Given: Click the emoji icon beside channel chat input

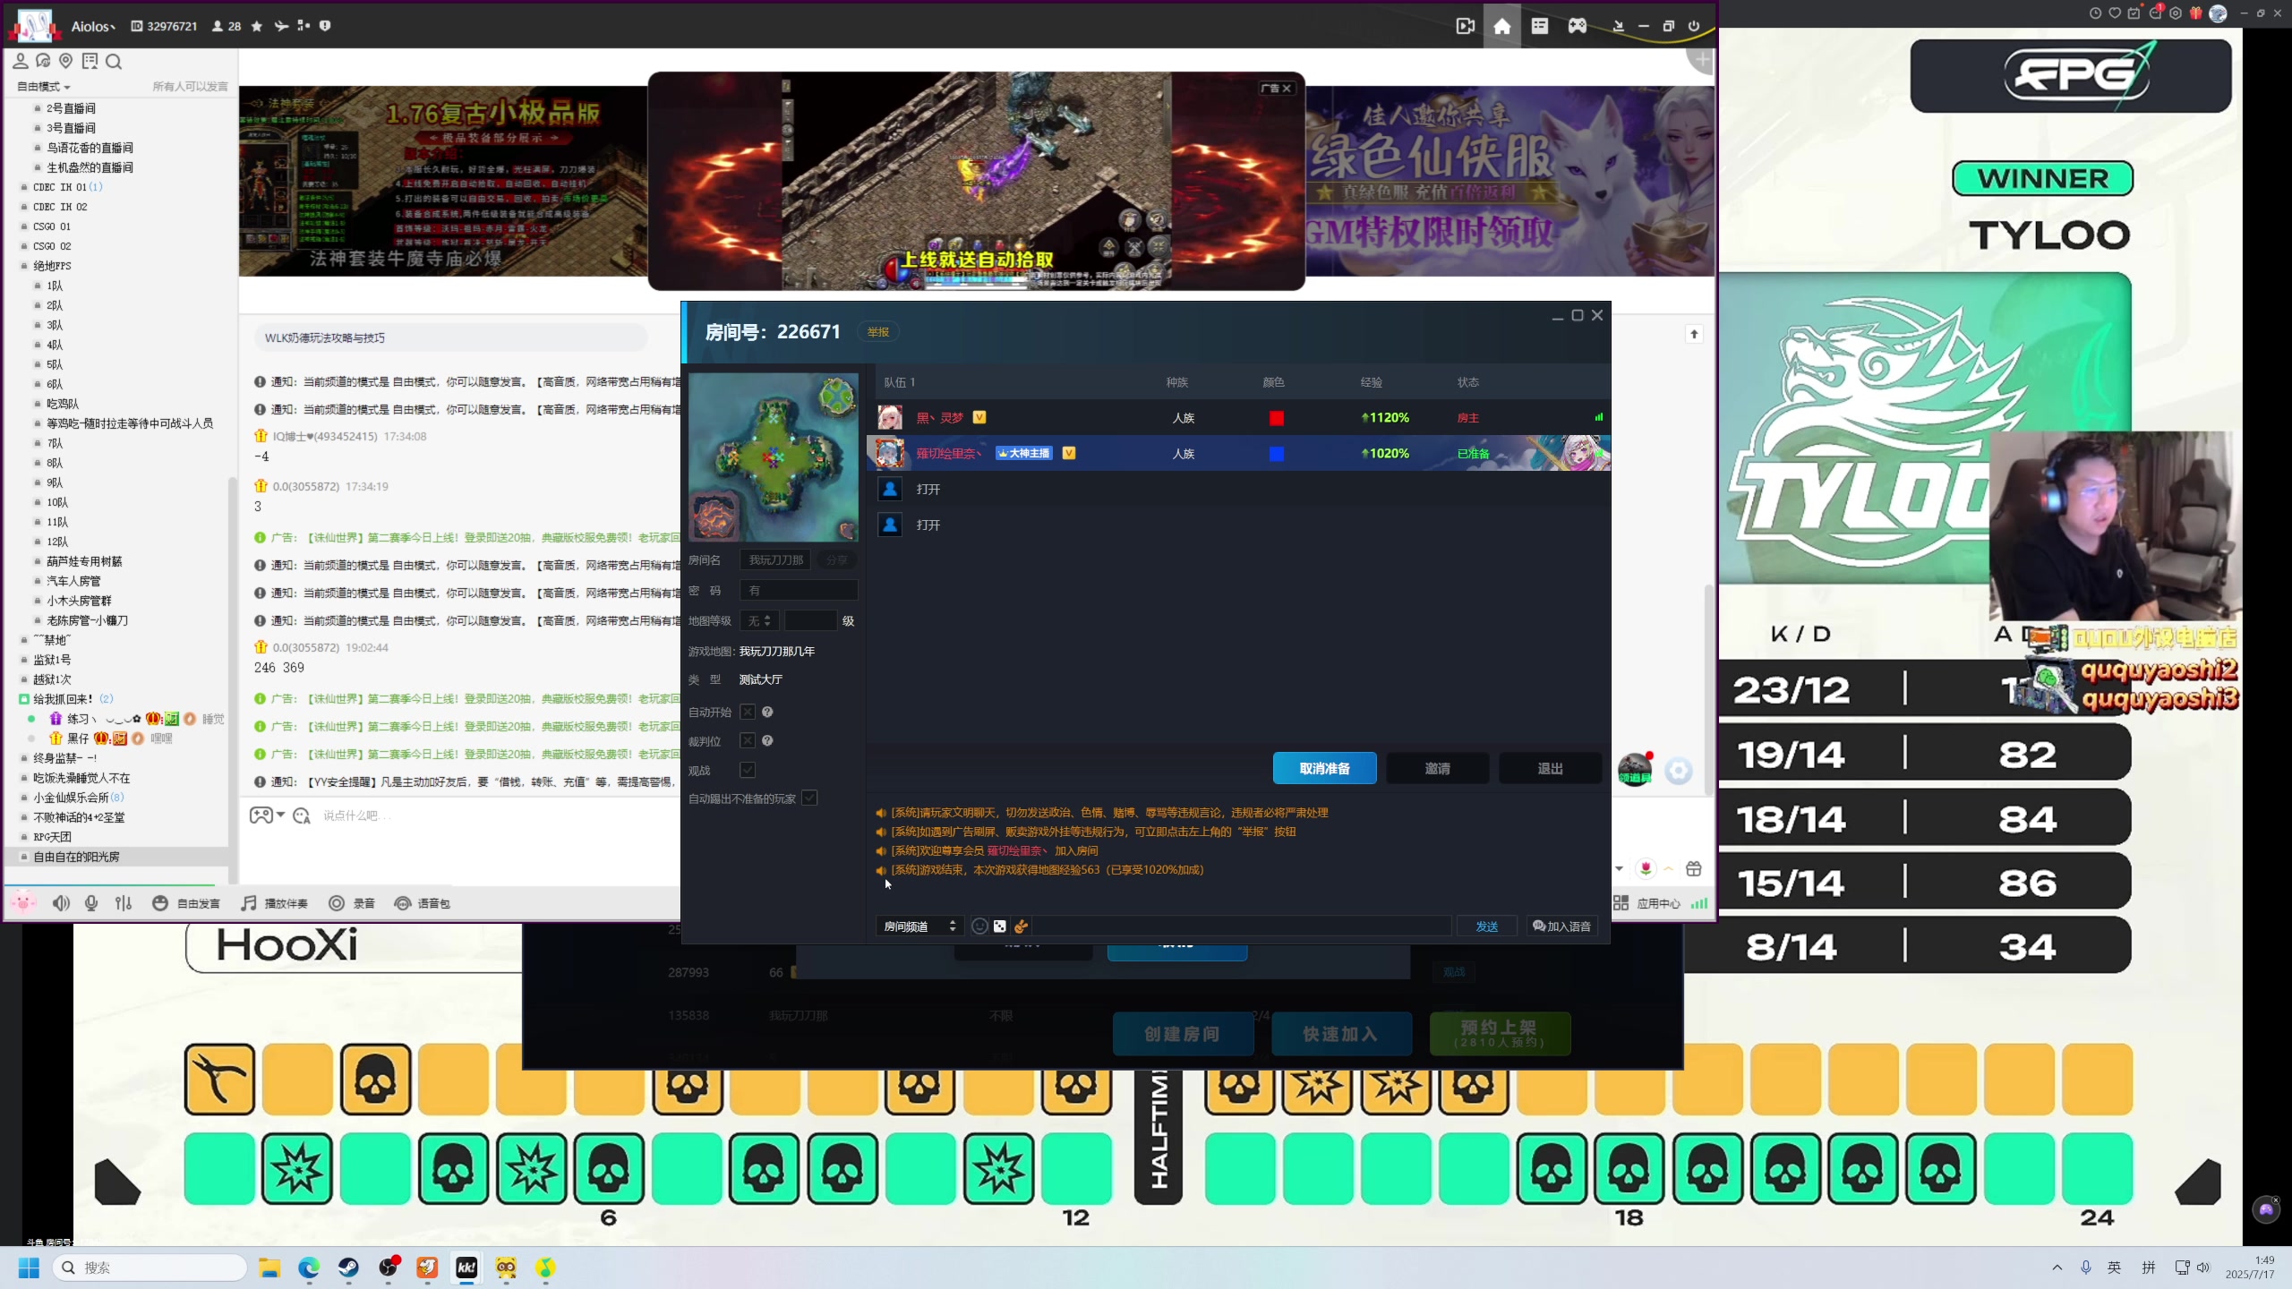Looking at the screenshot, I should 302,815.
